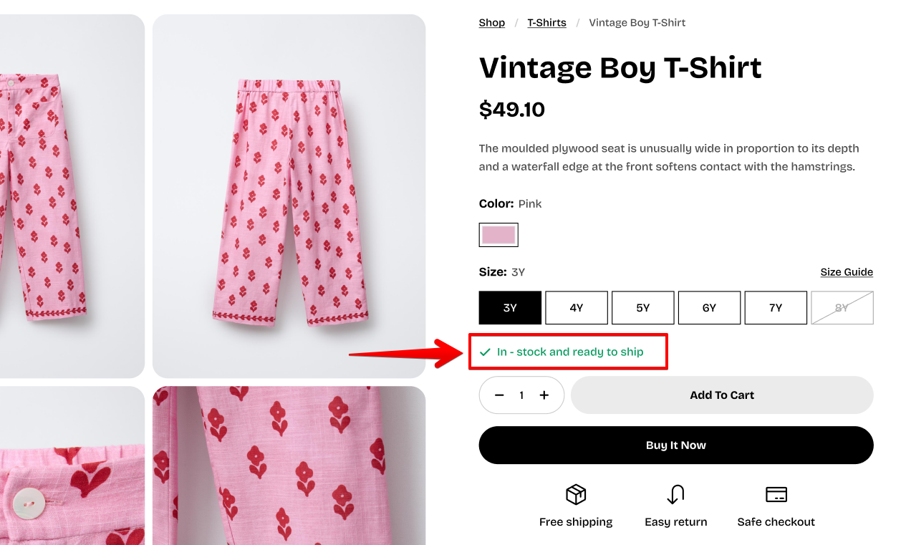Click the green in-stock checkmark icon
Image resolution: width=901 pixels, height=545 pixels.
486,352
